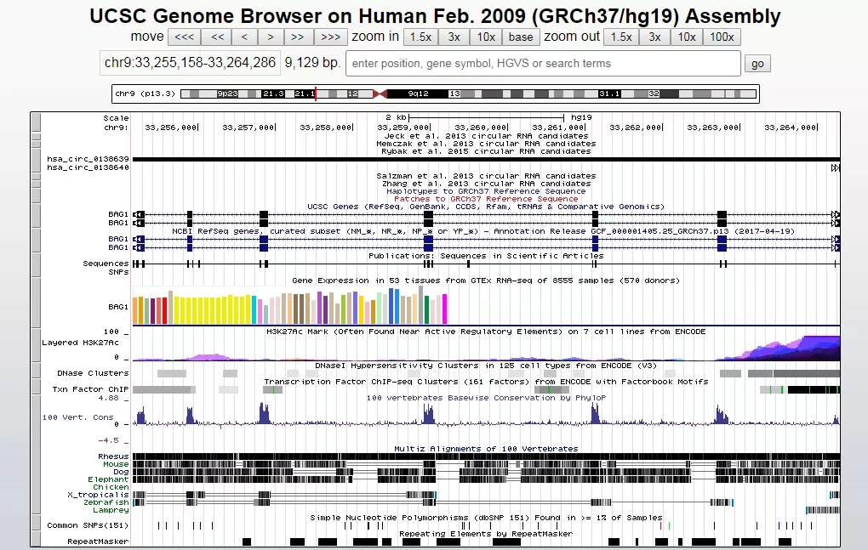868x550 pixels.
Task: Open Rybak et al. 2015 circular RNA track title
Action: coord(486,151)
